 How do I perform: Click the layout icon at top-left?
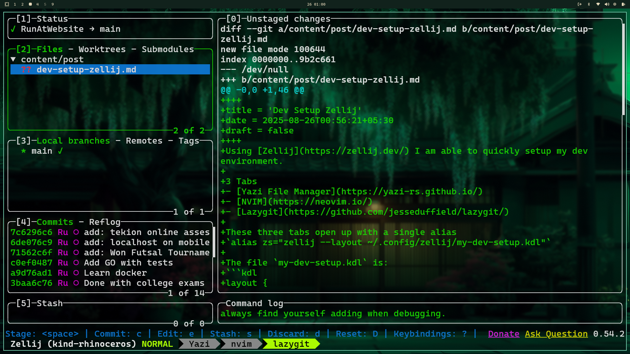tap(7, 4)
